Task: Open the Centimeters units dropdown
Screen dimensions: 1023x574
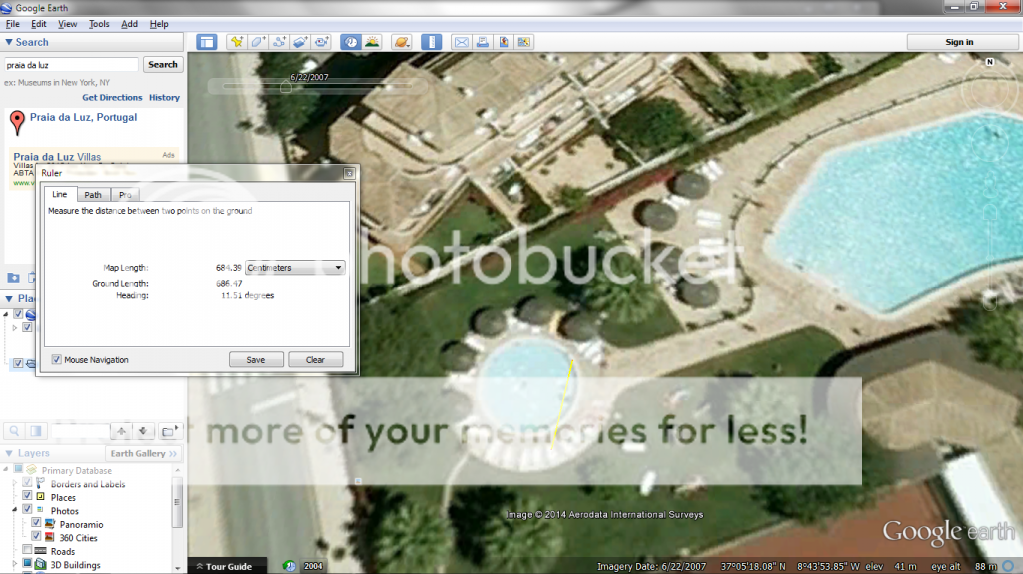Action: click(295, 268)
